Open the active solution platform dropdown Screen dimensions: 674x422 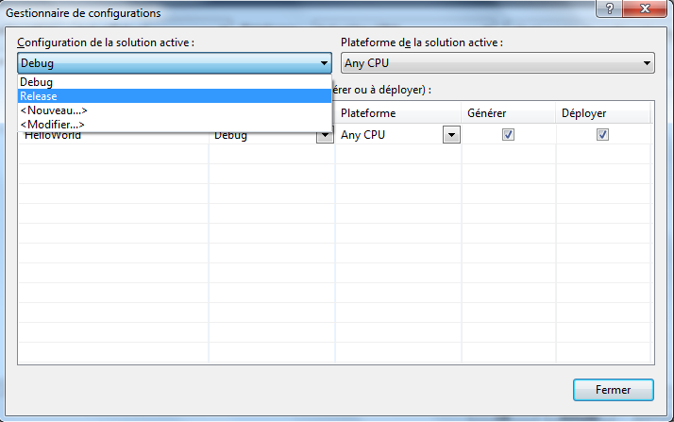[x=497, y=63]
